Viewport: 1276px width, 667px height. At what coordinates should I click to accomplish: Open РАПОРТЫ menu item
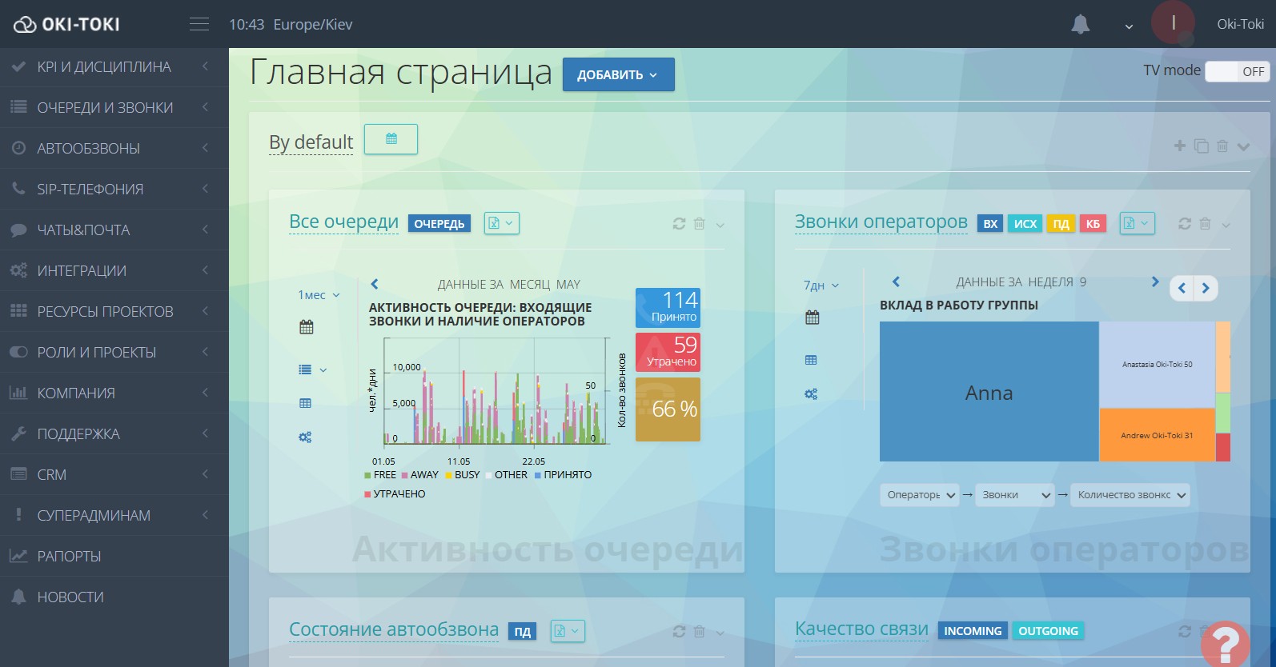click(114, 557)
